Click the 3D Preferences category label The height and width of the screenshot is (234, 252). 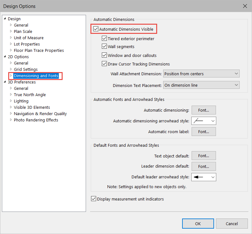(22, 82)
